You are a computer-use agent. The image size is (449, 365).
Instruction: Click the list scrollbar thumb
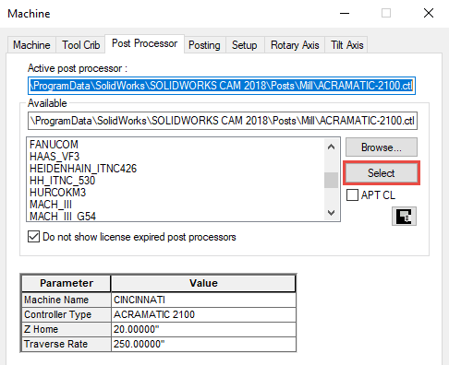pos(332,180)
